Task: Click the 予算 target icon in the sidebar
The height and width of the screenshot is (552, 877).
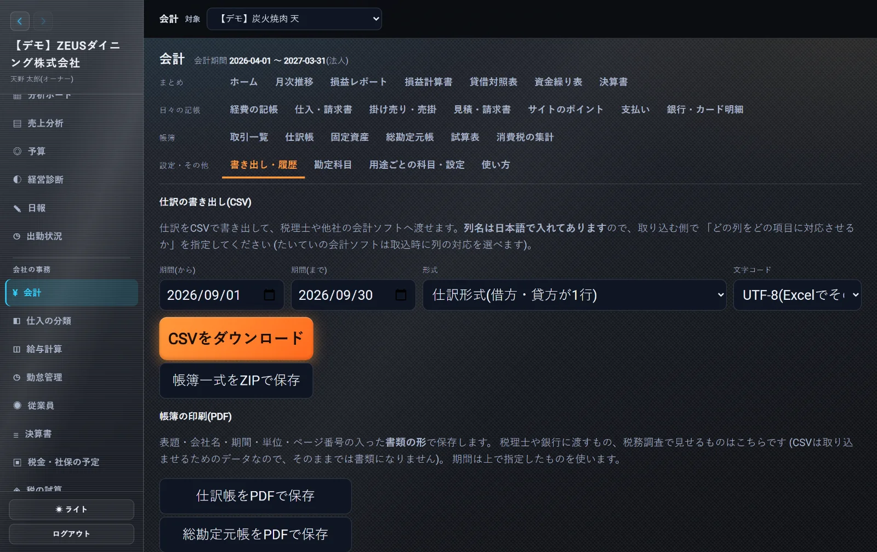Action: (18, 151)
